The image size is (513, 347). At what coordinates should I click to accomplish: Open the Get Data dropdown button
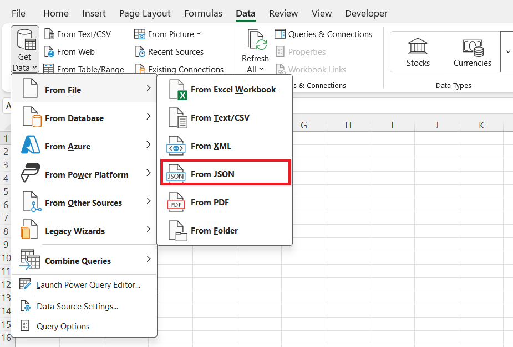tap(25, 49)
